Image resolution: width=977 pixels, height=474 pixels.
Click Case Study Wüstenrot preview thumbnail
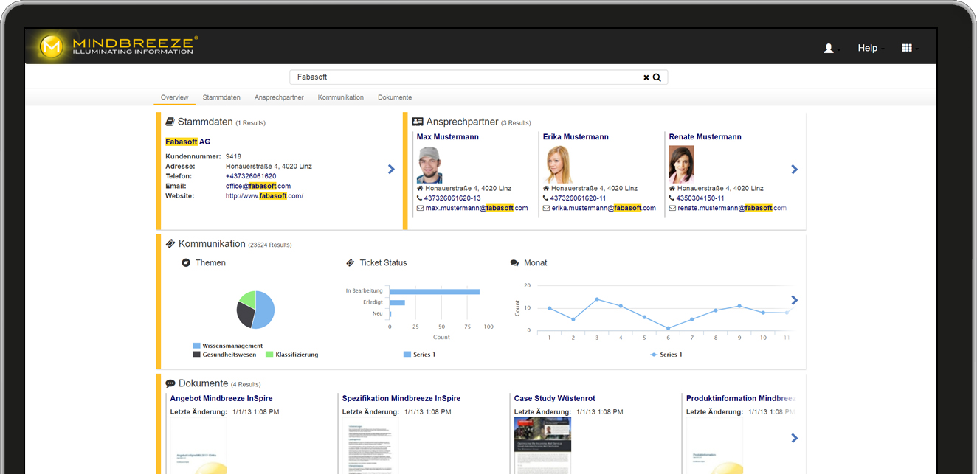pyautogui.click(x=543, y=446)
